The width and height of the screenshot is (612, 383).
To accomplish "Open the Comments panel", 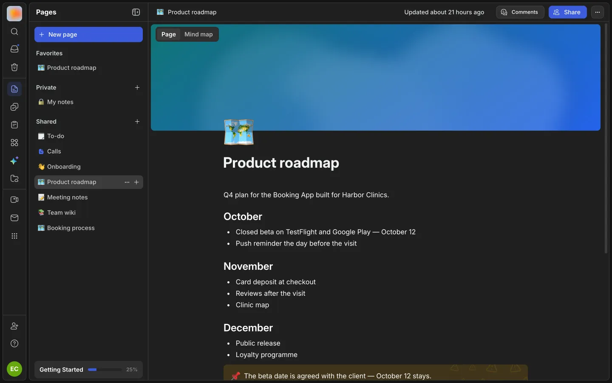I will tap(520, 12).
